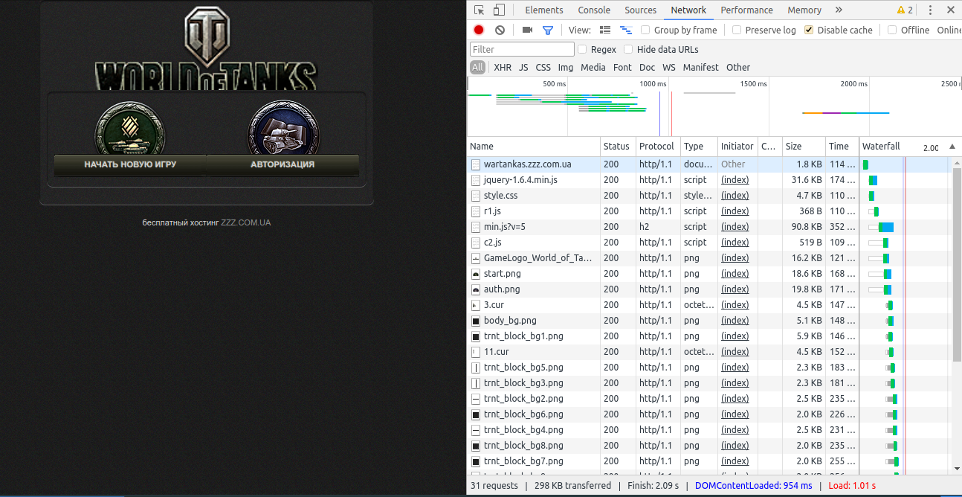The width and height of the screenshot is (962, 497).
Task: Enable Preserve log checkbox
Action: tap(737, 30)
